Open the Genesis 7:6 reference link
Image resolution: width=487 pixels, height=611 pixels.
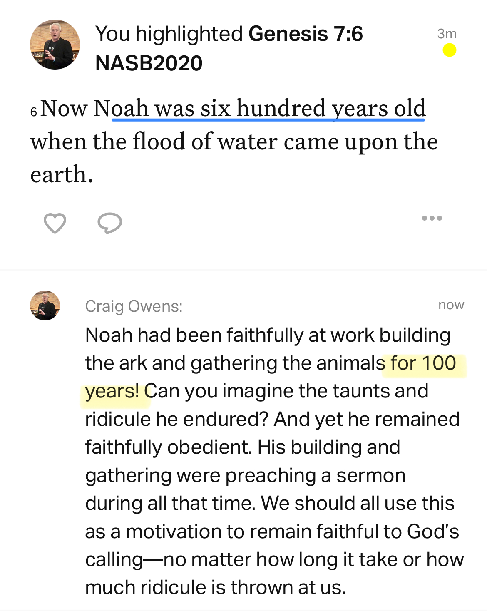(x=306, y=34)
